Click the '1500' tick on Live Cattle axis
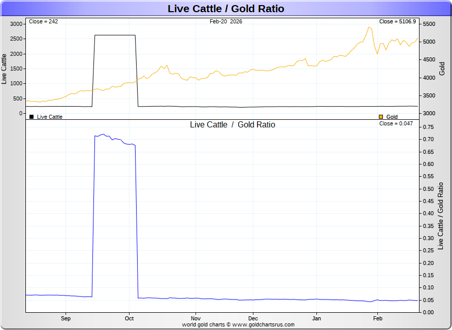The image size is (452, 330). pyautogui.click(x=16, y=69)
